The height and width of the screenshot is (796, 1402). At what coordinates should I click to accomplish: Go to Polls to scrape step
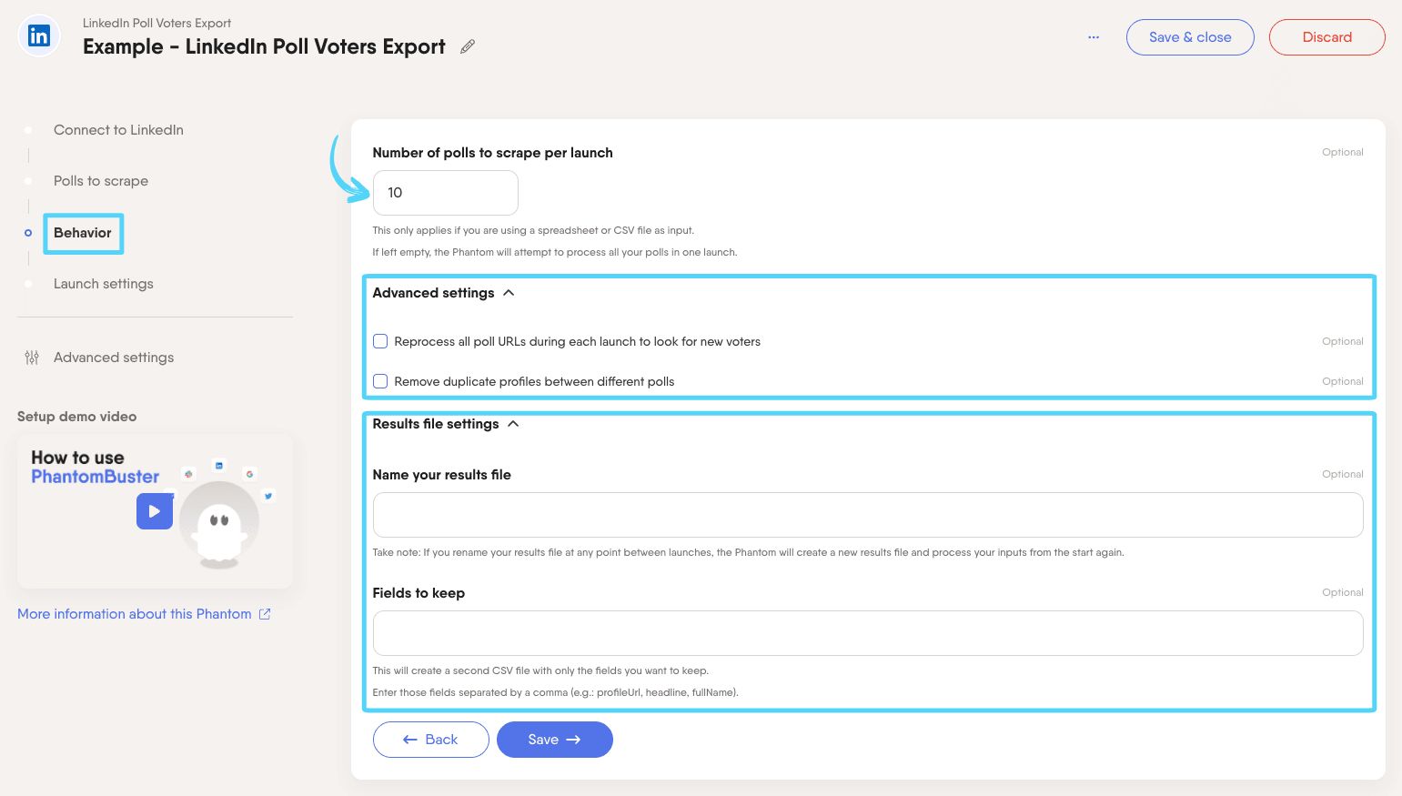click(x=101, y=181)
